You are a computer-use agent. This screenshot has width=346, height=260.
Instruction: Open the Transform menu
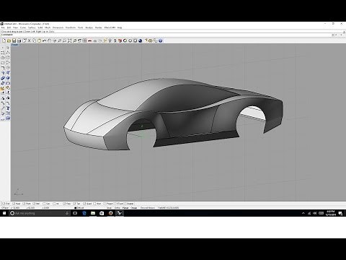[x=71, y=27]
